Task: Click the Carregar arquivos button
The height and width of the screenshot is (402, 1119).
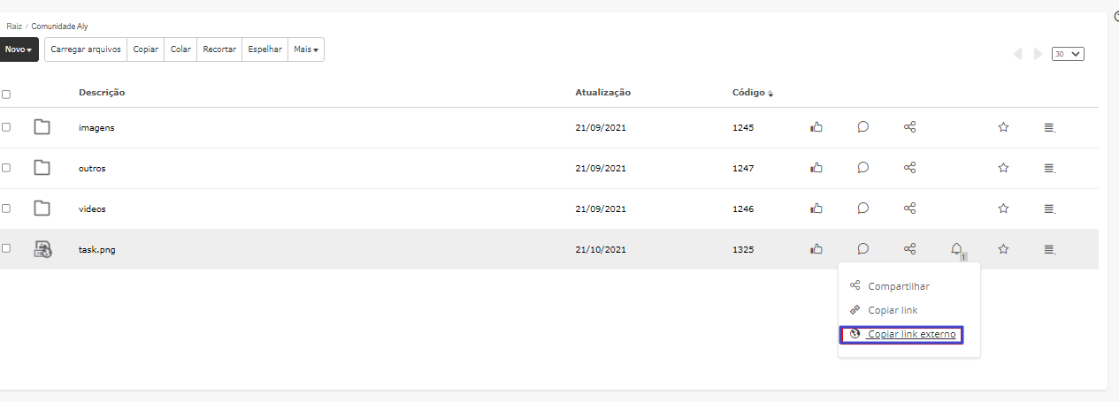Action: click(x=86, y=49)
